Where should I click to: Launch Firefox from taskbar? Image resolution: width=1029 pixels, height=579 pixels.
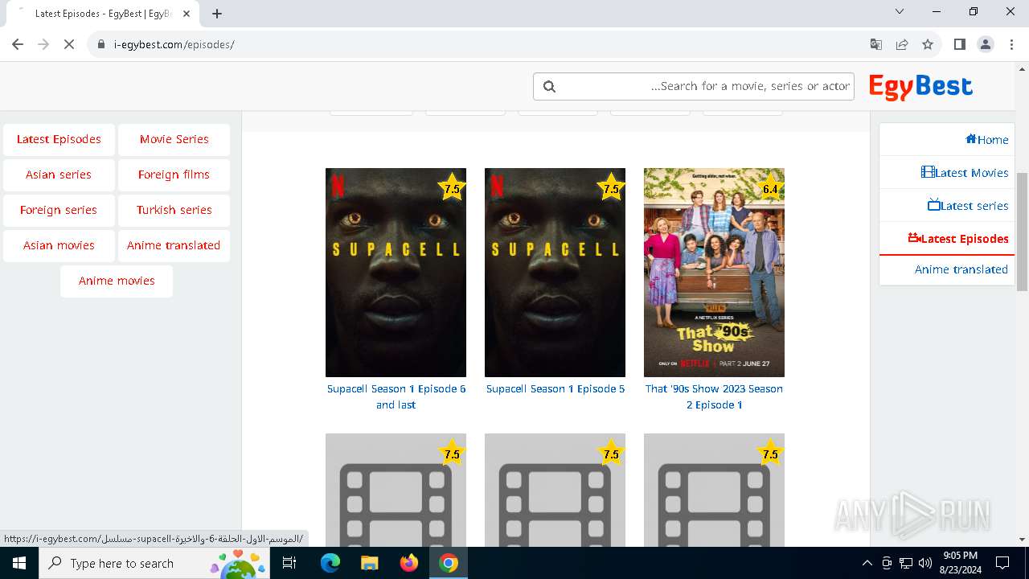point(409,563)
